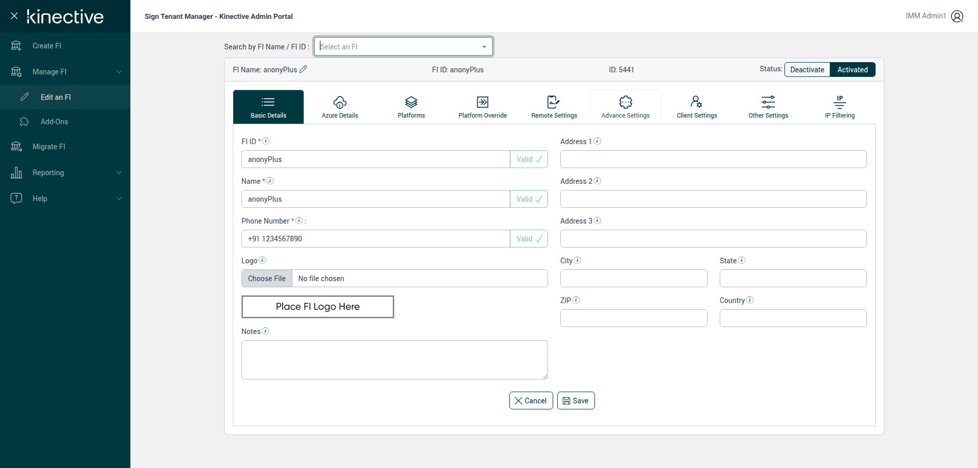This screenshot has width=978, height=468.
Task: Open the Client Settings tab
Action: pyautogui.click(x=697, y=107)
